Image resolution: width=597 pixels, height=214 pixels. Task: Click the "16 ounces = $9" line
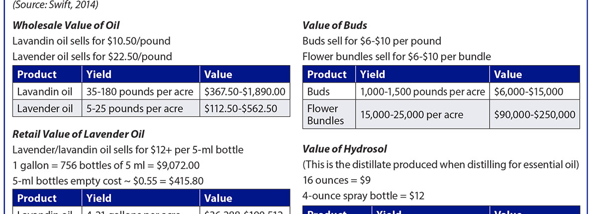click(336, 180)
